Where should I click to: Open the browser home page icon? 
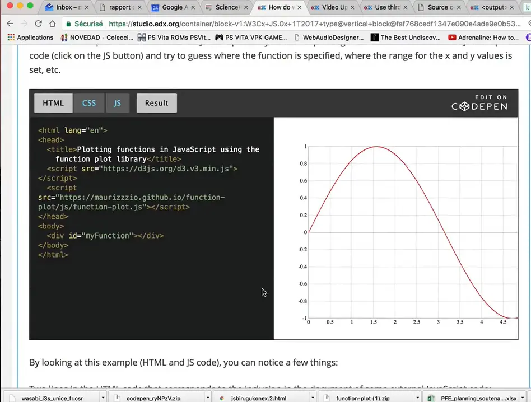(x=52, y=24)
